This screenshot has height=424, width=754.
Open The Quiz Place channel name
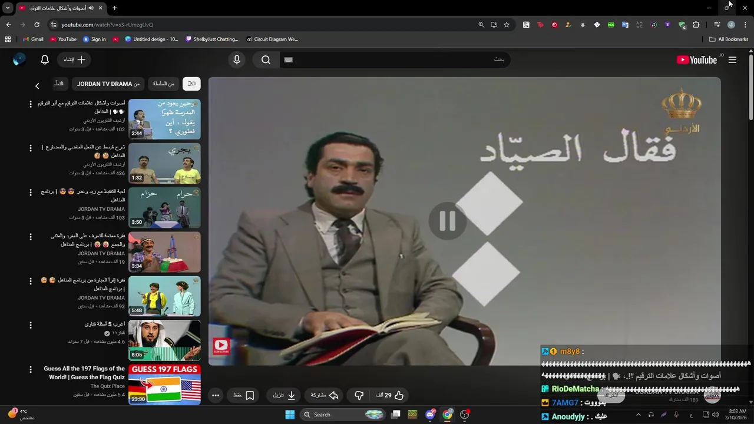(108, 386)
